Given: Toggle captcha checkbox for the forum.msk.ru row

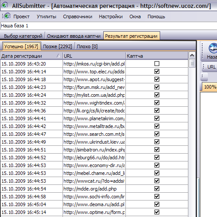Looking at the screenshot, I should 157,87.
